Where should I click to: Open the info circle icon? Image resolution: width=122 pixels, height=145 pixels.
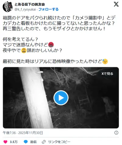116,133
